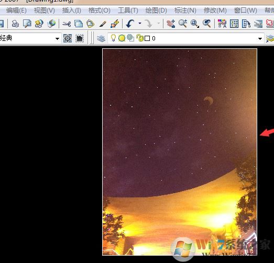
Task: Expand the undo history arrow
Action: tap(140, 23)
